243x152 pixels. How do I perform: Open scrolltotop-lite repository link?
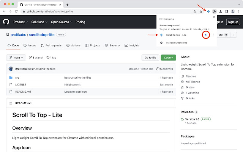(x=41, y=35)
